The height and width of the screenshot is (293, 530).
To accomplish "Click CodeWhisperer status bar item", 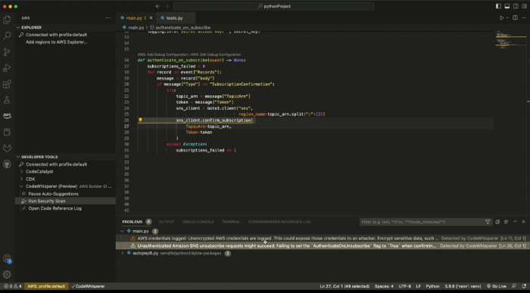I will [89, 286].
